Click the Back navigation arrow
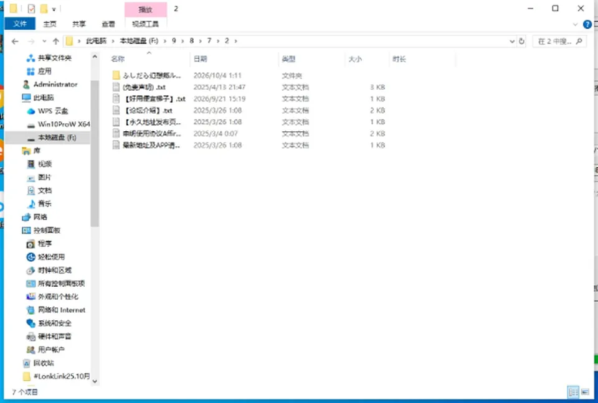 [15, 41]
